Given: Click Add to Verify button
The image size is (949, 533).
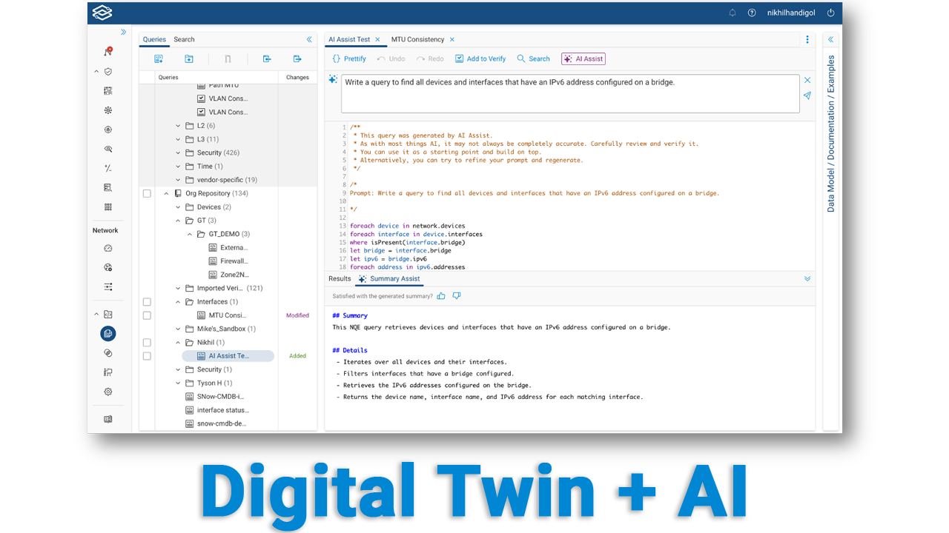Looking at the screenshot, I should [480, 59].
